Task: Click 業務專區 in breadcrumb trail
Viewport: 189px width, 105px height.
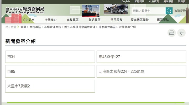Action: 35,27
